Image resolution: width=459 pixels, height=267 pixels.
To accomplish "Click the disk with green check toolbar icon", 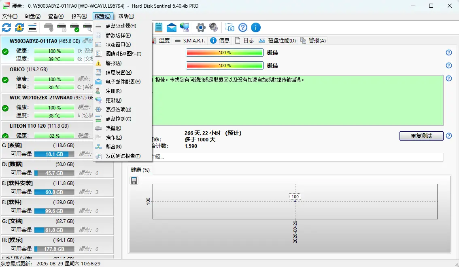I will pyautogui.click(x=74, y=28).
